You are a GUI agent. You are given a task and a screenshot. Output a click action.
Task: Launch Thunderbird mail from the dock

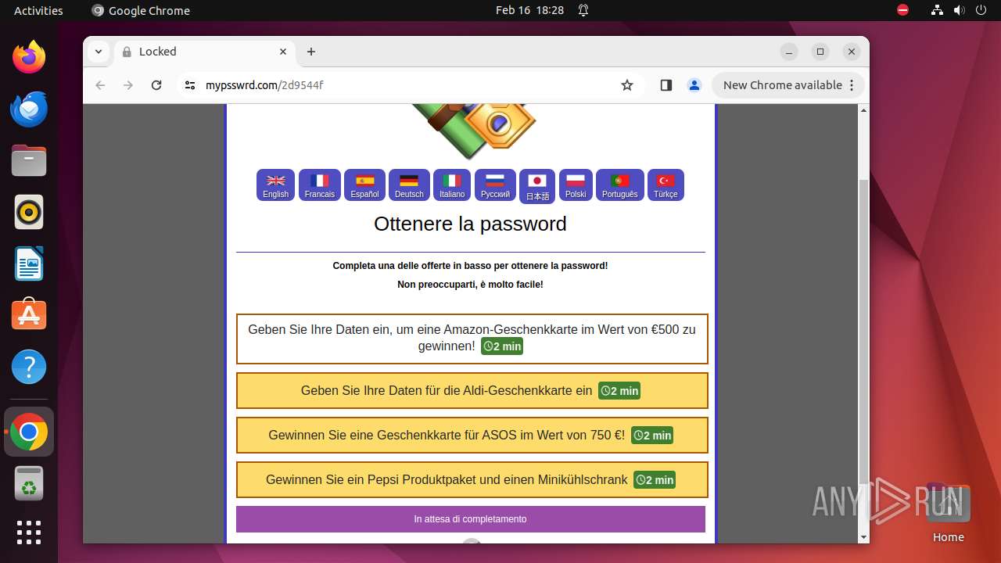29,109
